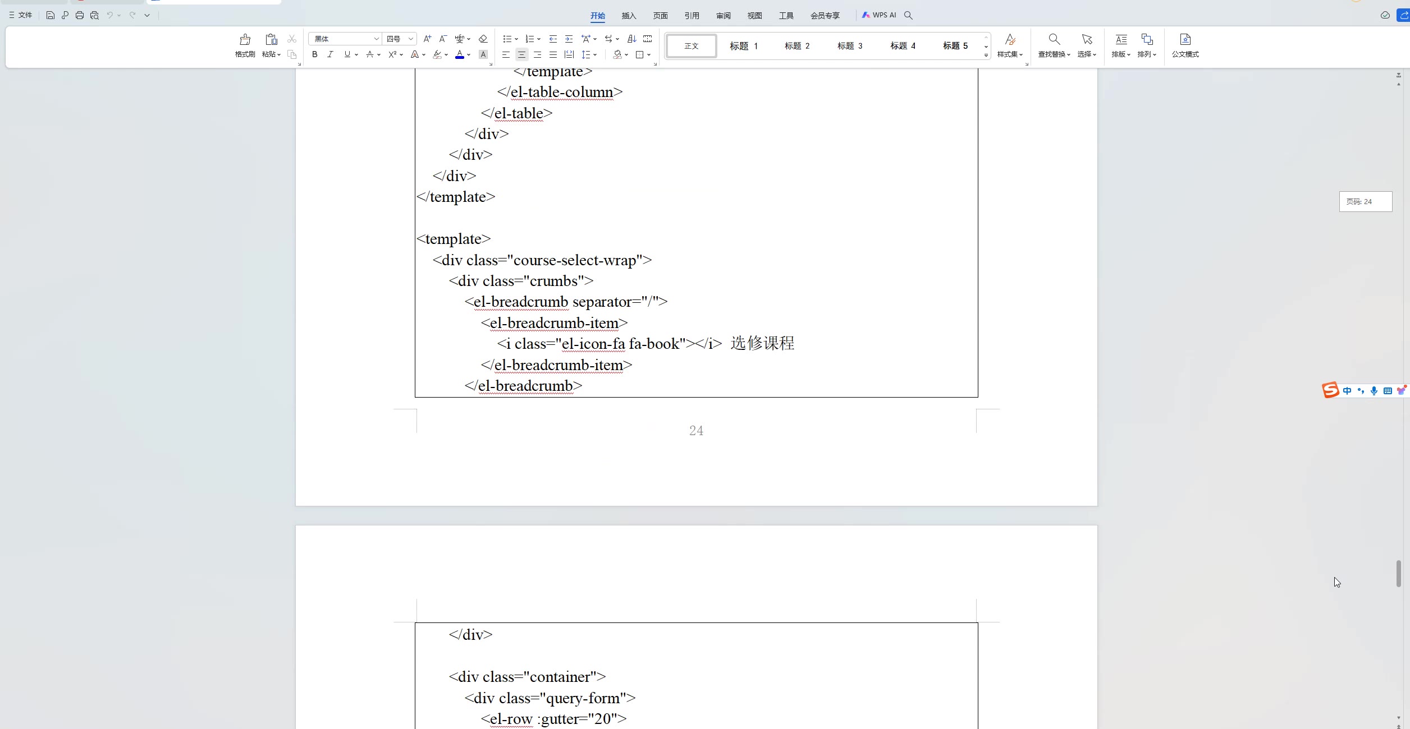Click the paragraph shading fill bucket

(617, 54)
